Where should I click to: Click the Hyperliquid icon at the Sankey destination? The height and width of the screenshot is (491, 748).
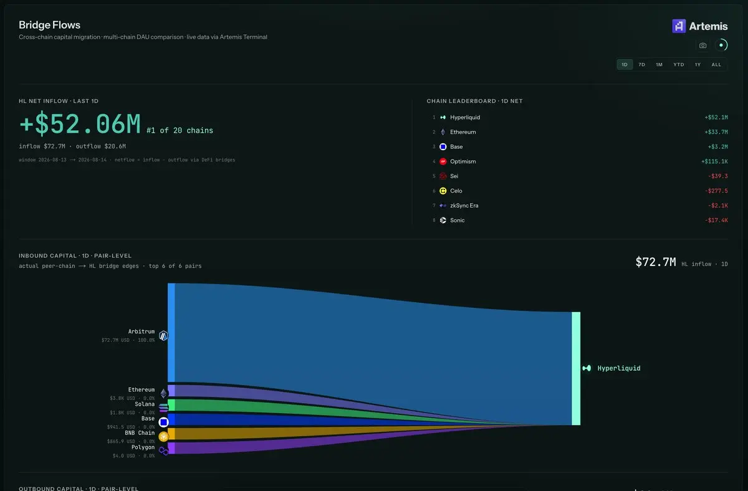coord(587,368)
